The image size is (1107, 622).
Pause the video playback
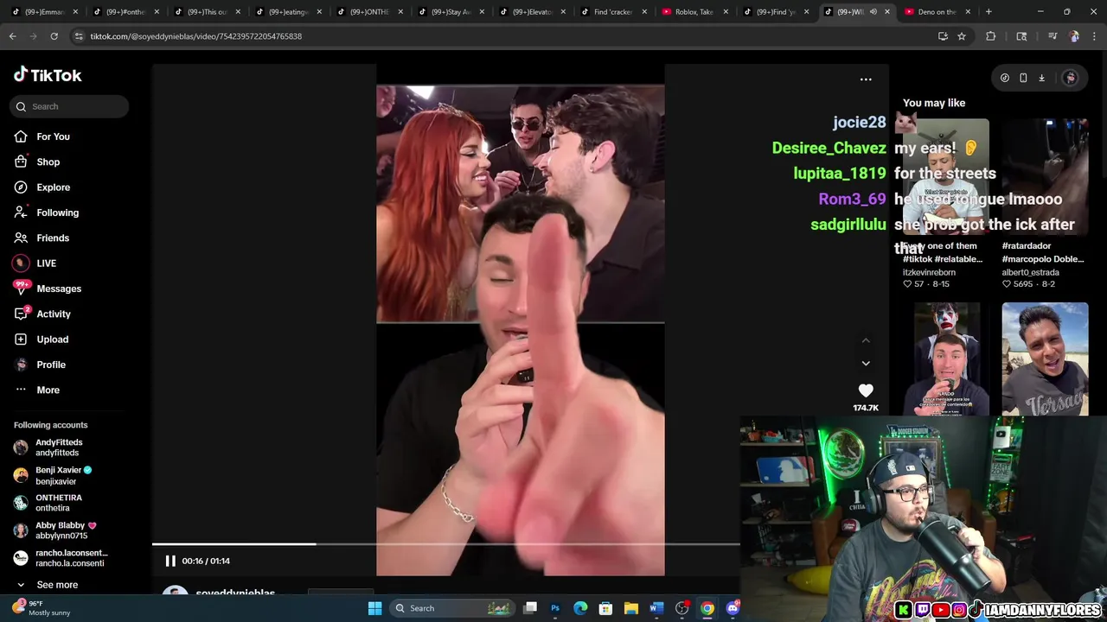click(x=170, y=561)
